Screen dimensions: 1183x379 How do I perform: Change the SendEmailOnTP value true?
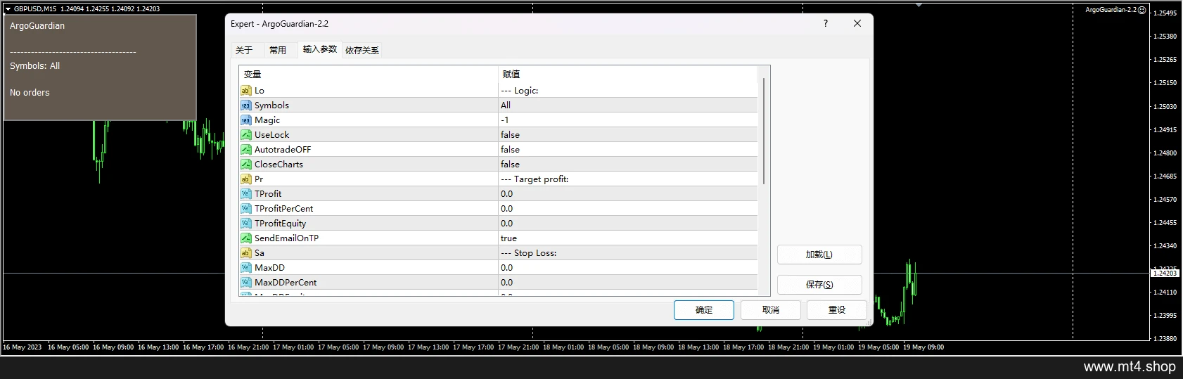click(x=628, y=238)
